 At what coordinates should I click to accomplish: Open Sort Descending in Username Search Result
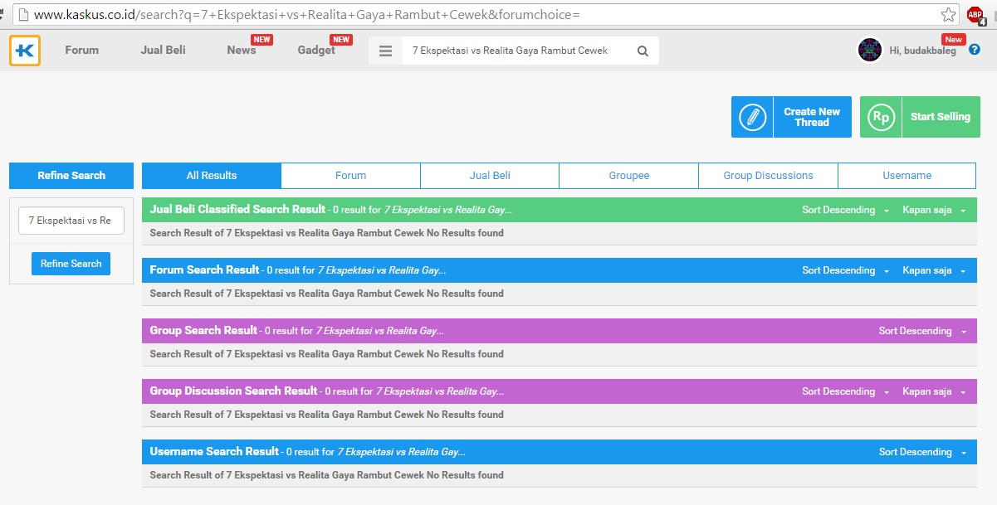coord(922,453)
